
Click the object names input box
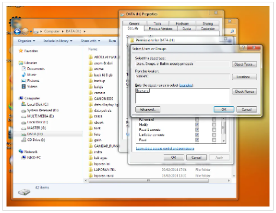183,96
